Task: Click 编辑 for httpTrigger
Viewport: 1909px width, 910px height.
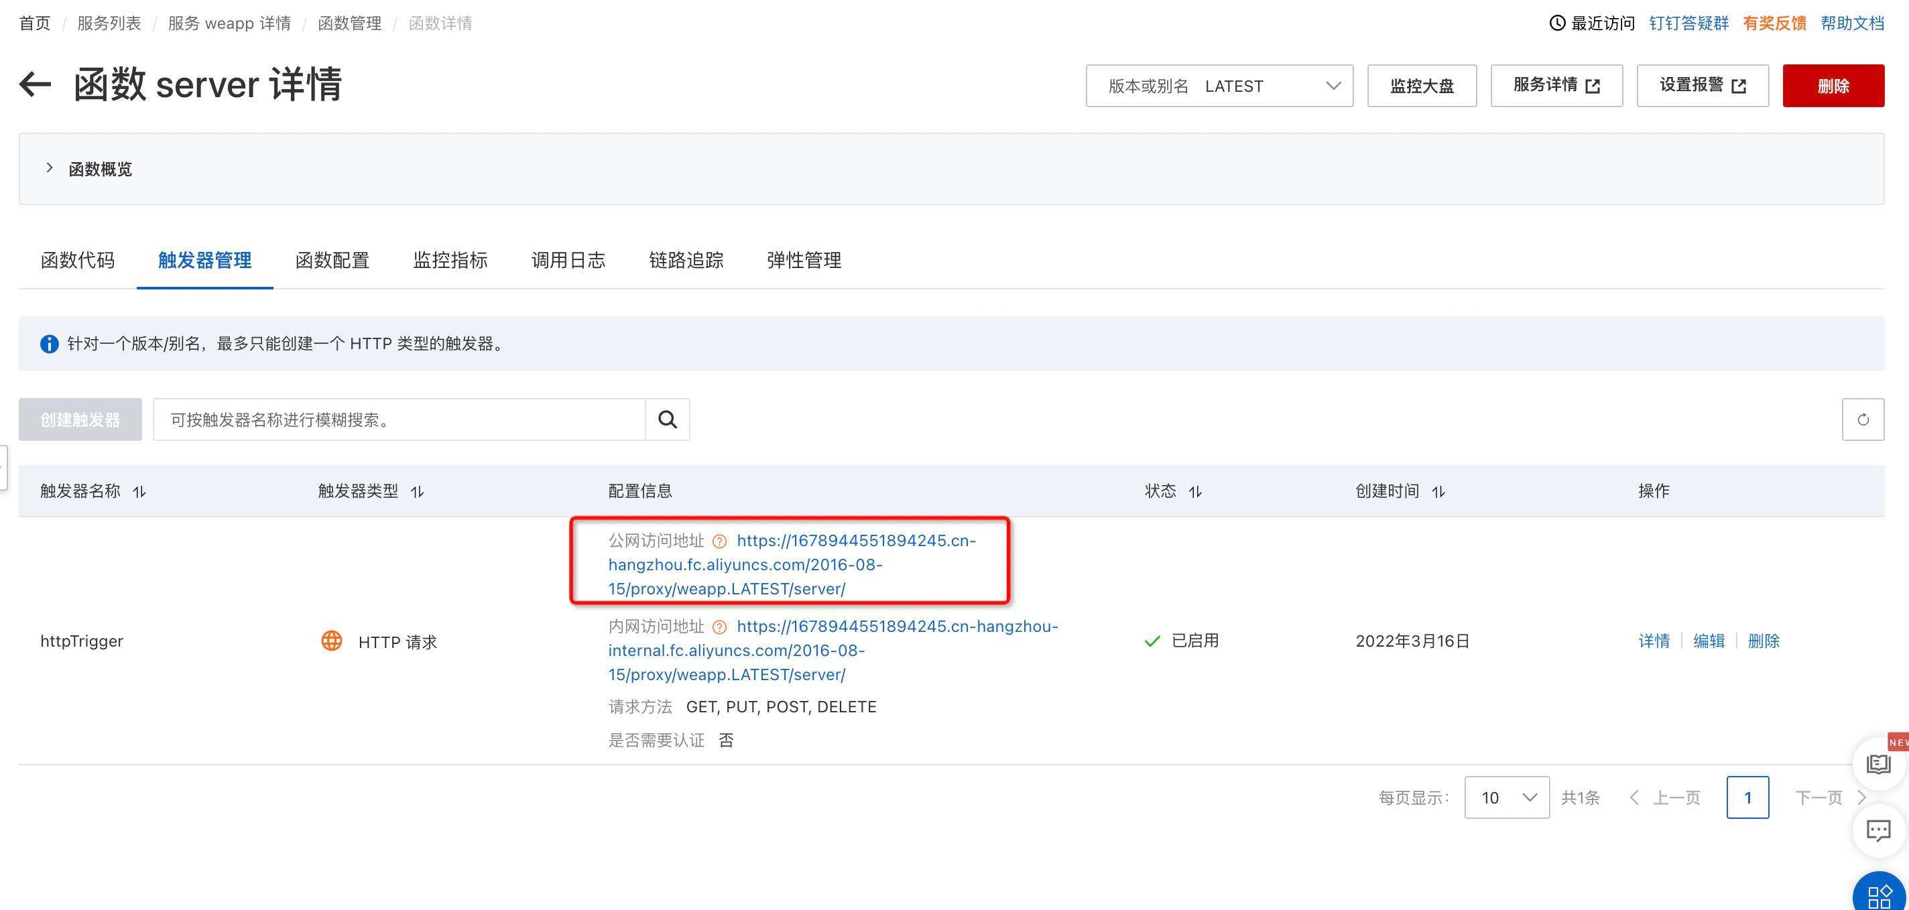Action: [x=1709, y=641]
